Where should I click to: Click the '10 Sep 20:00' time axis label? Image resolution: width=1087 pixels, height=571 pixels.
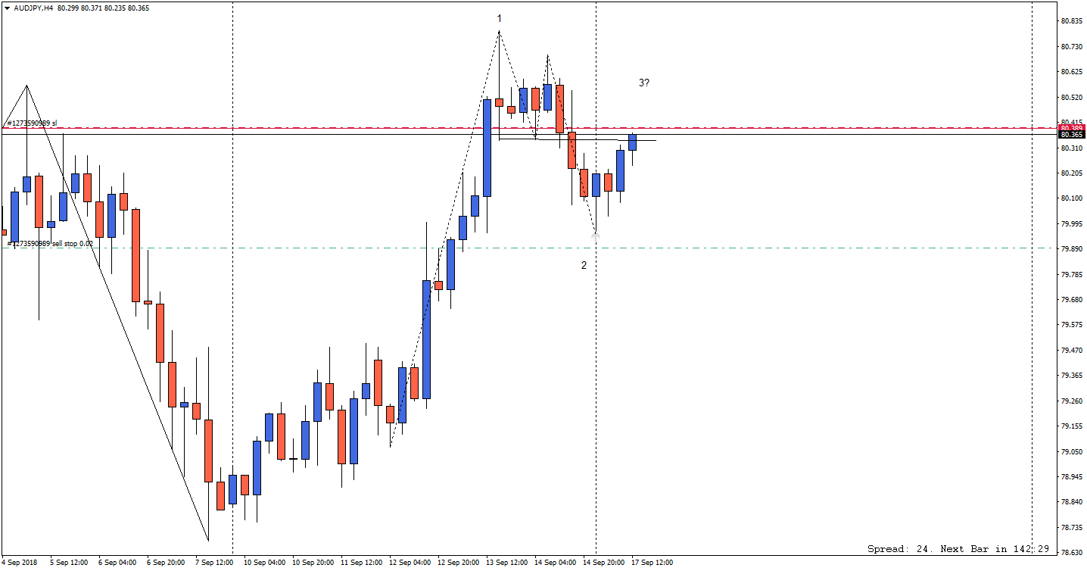313,563
